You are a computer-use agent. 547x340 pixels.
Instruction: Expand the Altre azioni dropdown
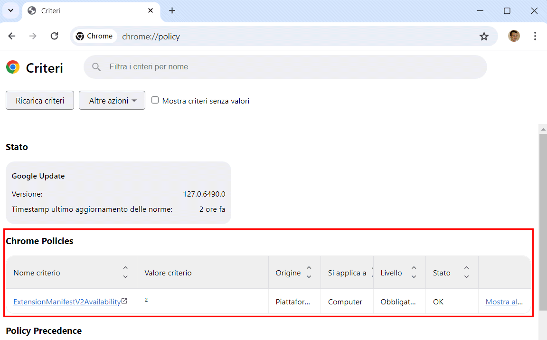point(112,100)
